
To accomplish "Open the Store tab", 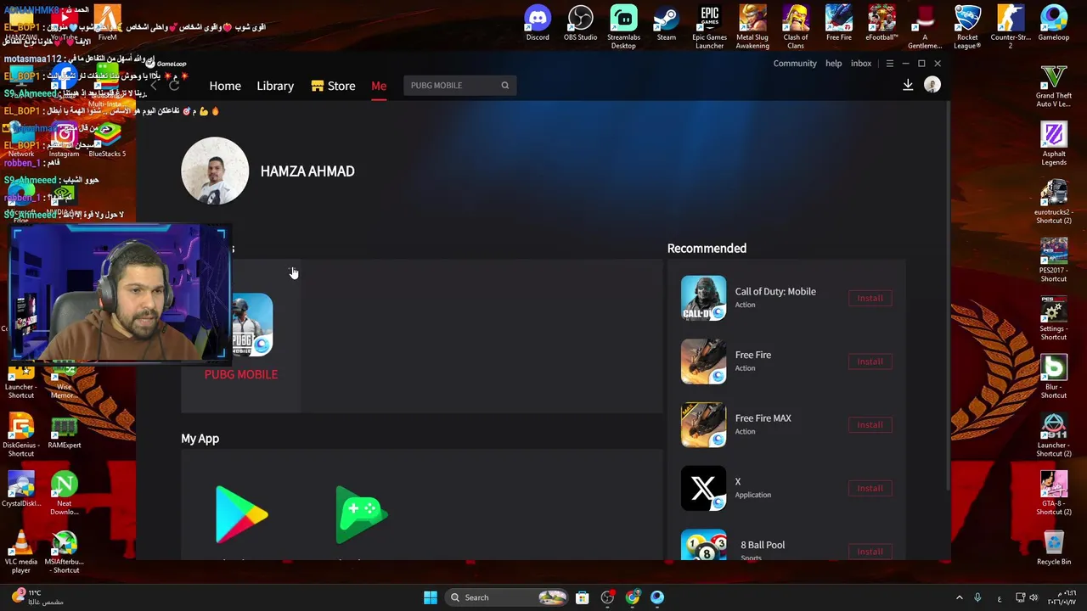I will [x=333, y=86].
